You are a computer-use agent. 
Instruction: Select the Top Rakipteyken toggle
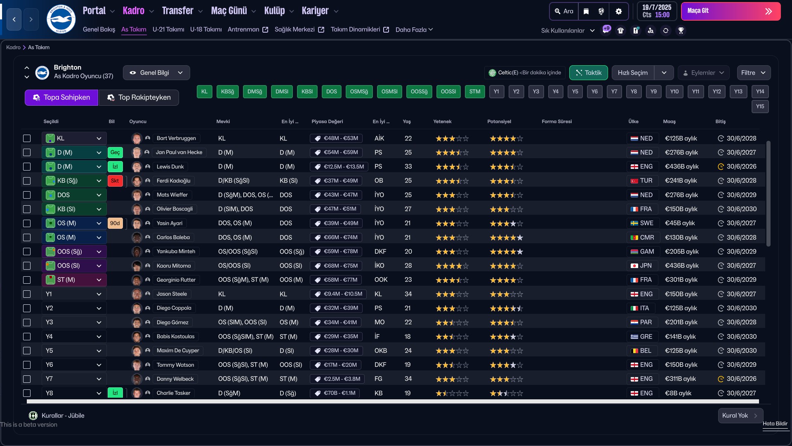click(x=139, y=97)
